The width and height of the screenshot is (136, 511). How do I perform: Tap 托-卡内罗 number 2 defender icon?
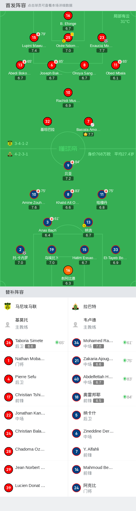(20, 250)
